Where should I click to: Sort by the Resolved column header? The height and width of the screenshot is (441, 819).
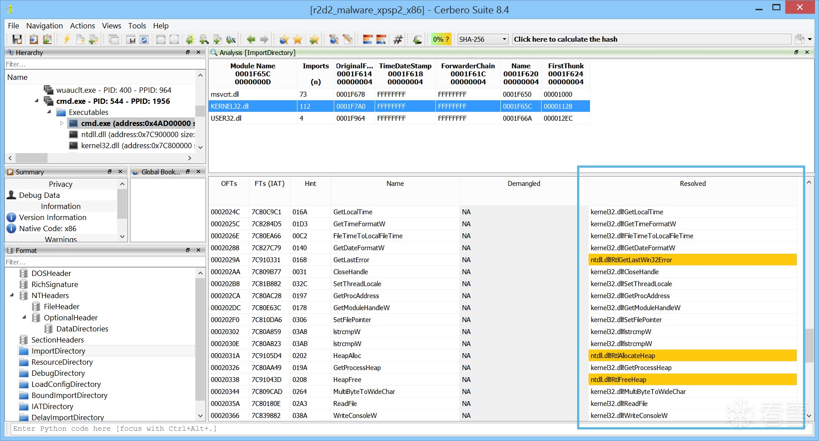click(692, 184)
